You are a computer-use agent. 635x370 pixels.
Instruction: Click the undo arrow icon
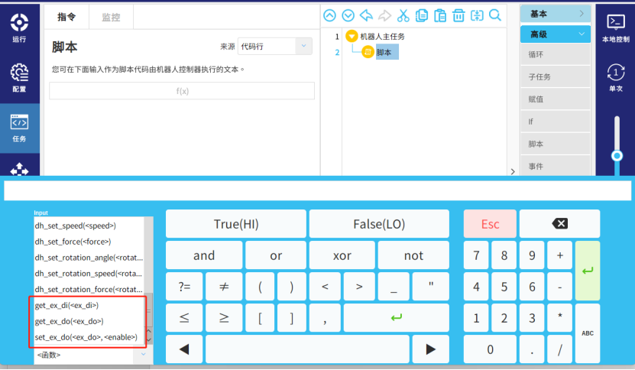367,15
